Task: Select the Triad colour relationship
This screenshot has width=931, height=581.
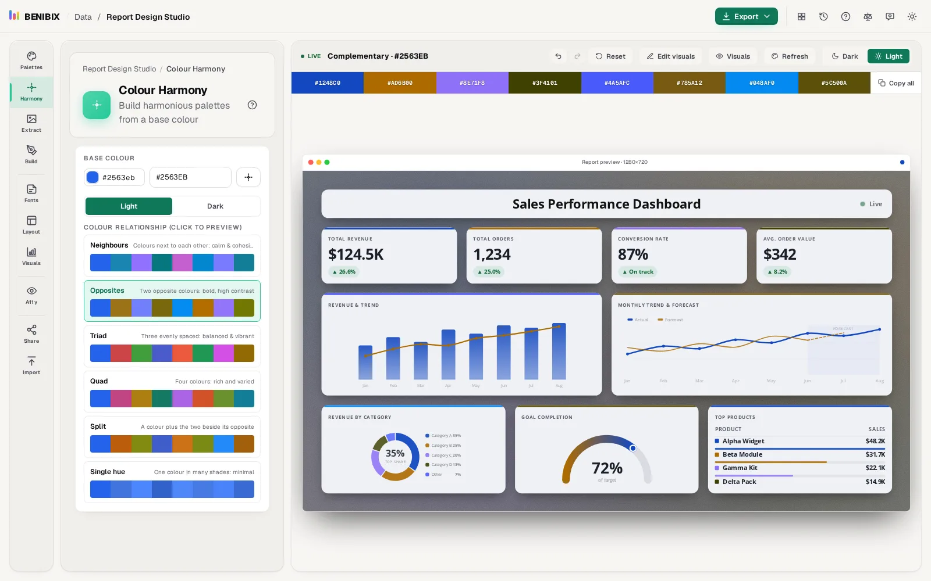Action: [172, 346]
